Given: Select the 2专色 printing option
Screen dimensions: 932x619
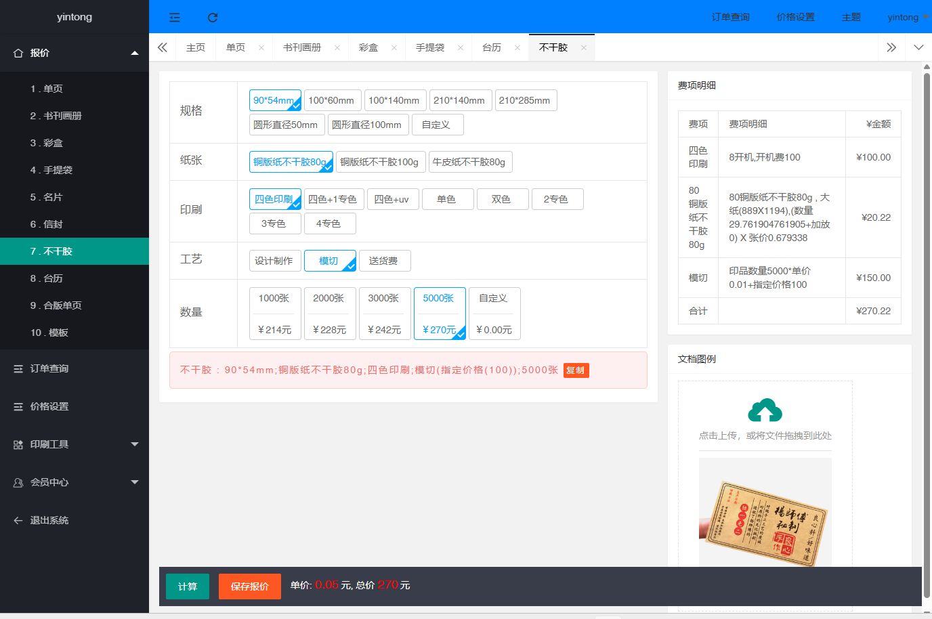Looking at the screenshot, I should coord(557,199).
